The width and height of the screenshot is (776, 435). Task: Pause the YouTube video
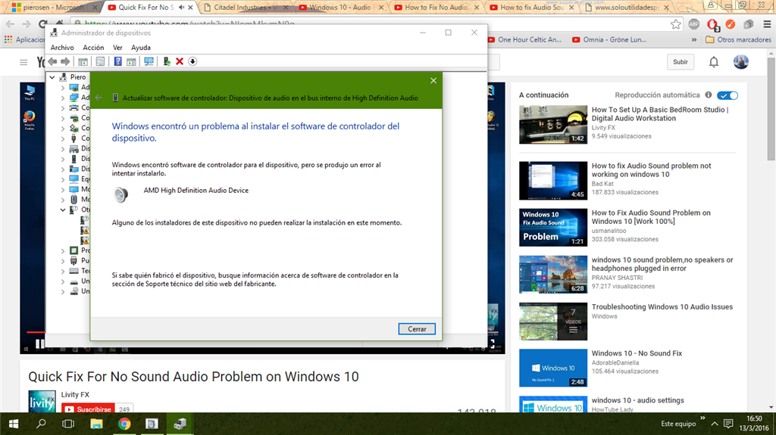[x=39, y=343]
